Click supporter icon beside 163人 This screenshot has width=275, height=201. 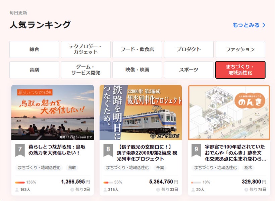[x=17, y=190]
